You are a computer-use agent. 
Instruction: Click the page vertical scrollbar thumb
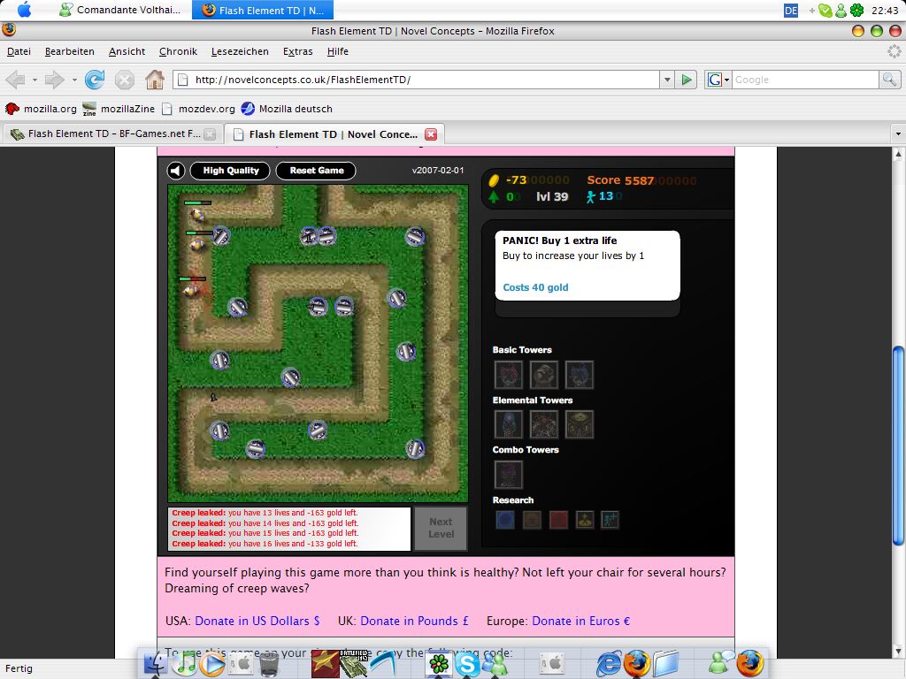(898, 446)
